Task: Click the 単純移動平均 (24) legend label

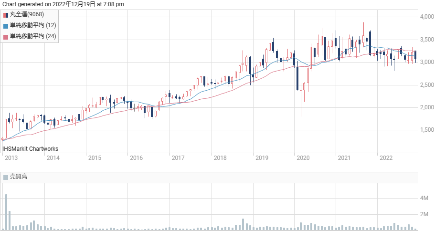Action: (33, 36)
